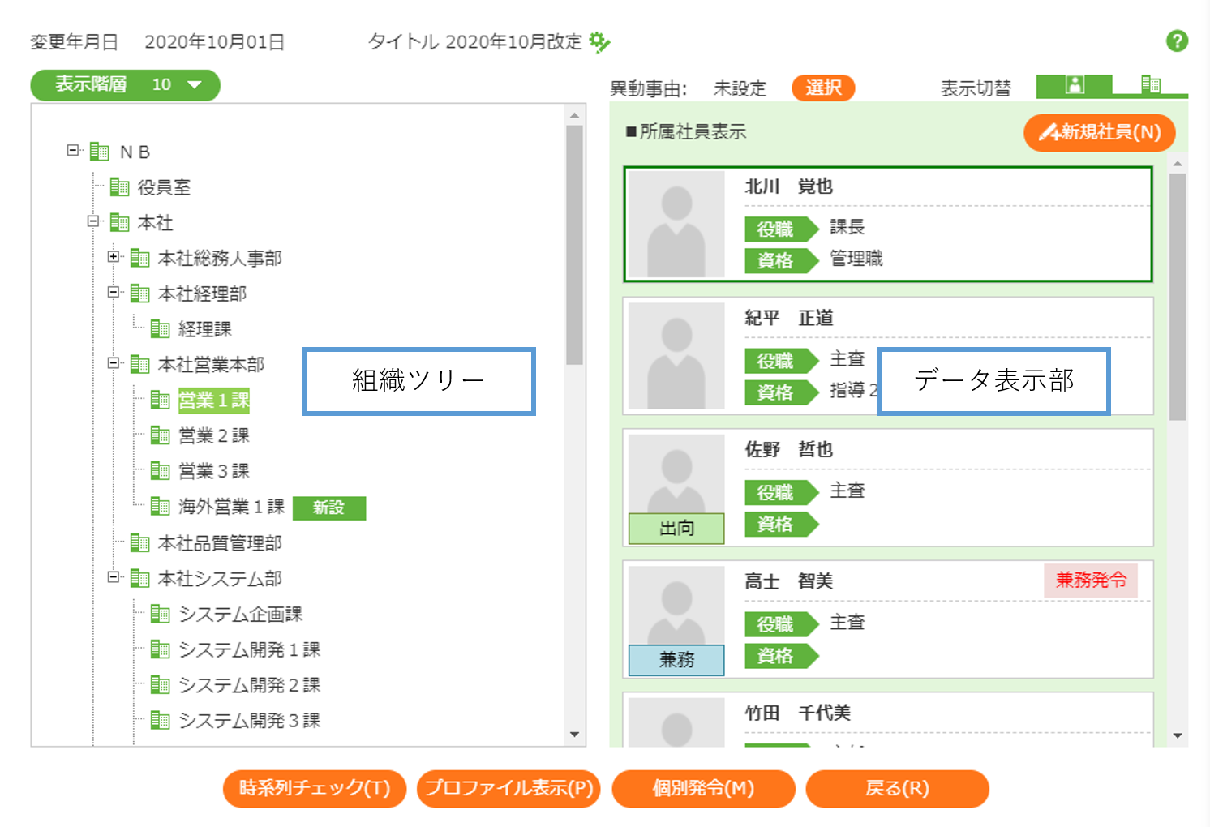
Task: Open 時系列チェック(T)
Action: pos(315,788)
